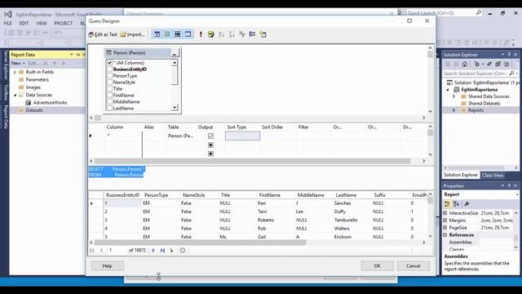Check the (All Columns) checkbox
522x294 pixels.
[x=109, y=63]
